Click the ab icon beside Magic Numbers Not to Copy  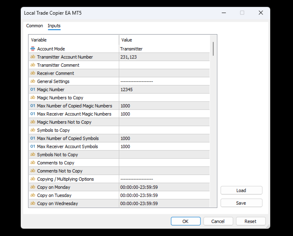point(33,122)
